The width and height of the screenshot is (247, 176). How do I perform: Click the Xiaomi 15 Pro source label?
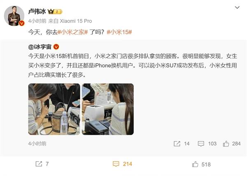(76, 21)
